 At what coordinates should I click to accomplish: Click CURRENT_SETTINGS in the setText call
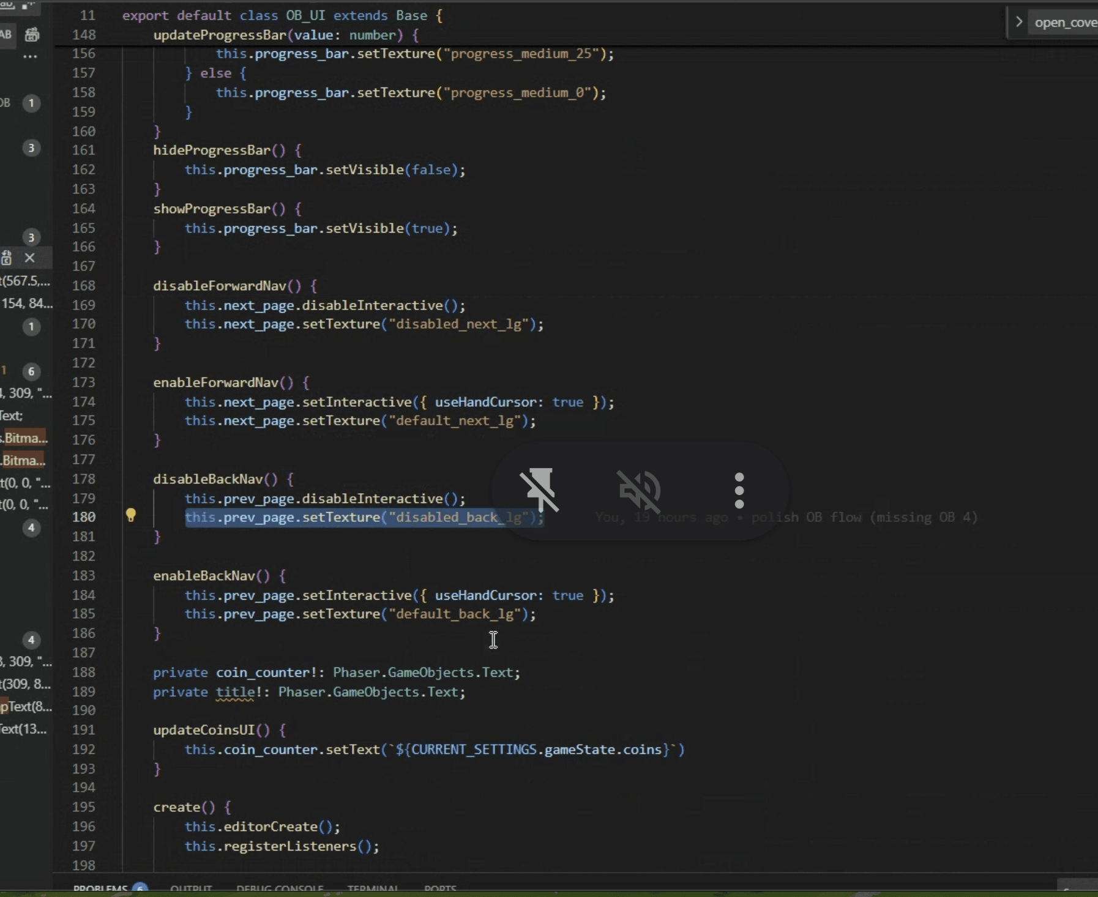point(474,750)
